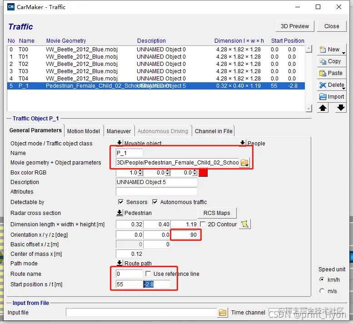Switch to the Motion Model tab
The width and height of the screenshot is (353, 324).
tap(84, 131)
